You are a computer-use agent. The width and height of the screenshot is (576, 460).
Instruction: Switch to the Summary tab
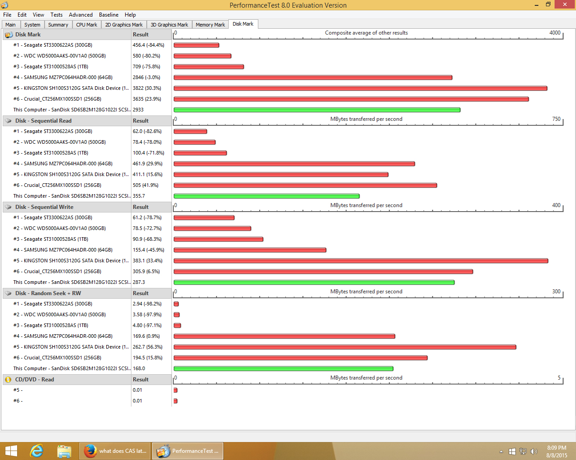(58, 25)
